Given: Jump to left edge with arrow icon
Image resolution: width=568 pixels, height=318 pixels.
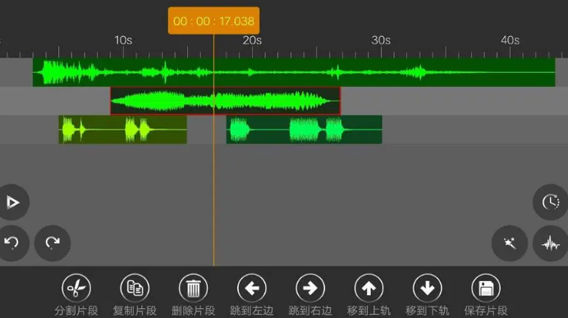Looking at the screenshot, I should (x=252, y=288).
